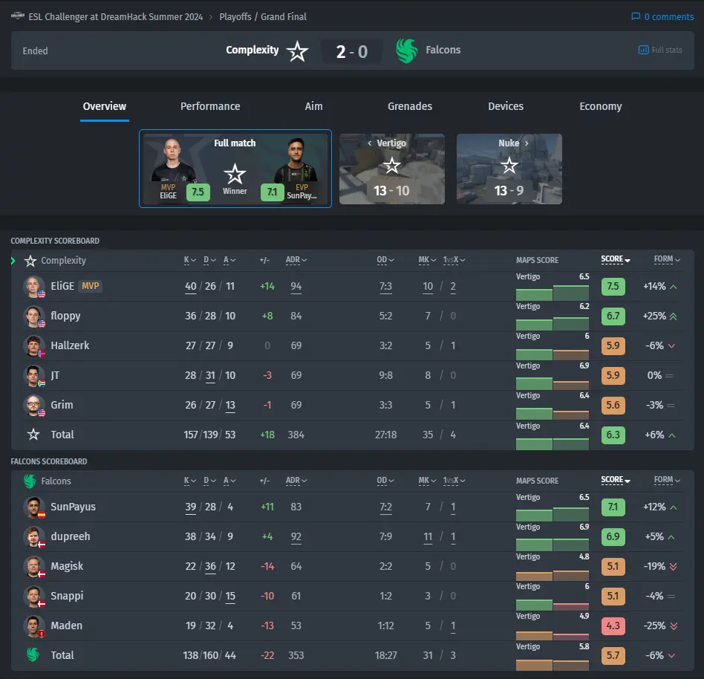Click EliGE's player avatar in scoreboard
The image size is (704, 679).
tap(33, 287)
